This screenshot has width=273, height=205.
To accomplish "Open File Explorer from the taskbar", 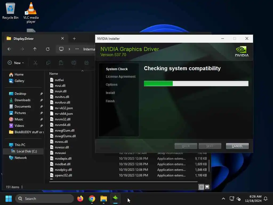I will pyautogui.click(x=104, y=199).
